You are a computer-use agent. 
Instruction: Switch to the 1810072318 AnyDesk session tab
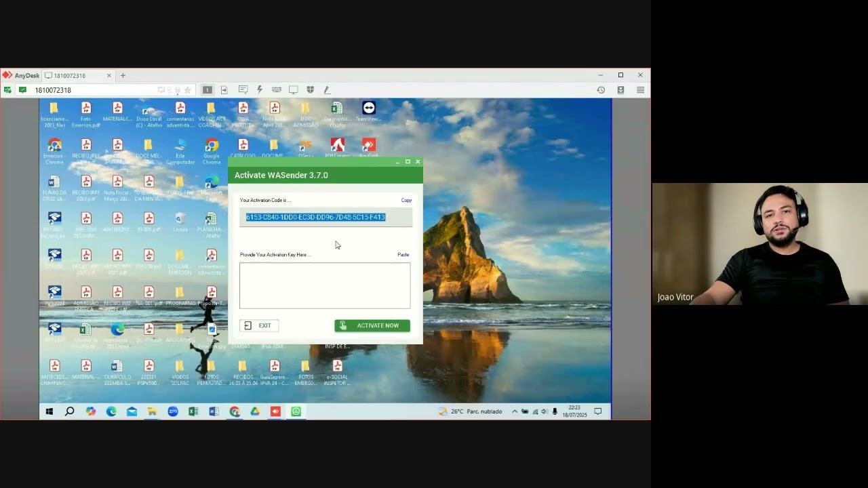(78, 75)
